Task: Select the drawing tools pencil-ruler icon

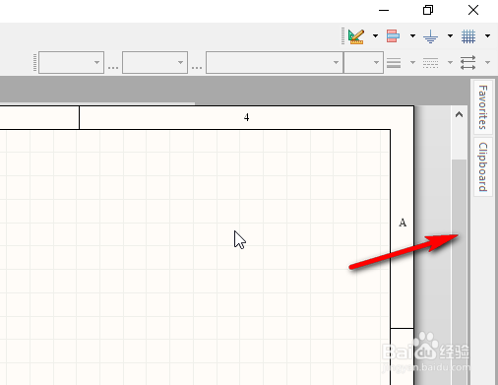Action: 356,36
